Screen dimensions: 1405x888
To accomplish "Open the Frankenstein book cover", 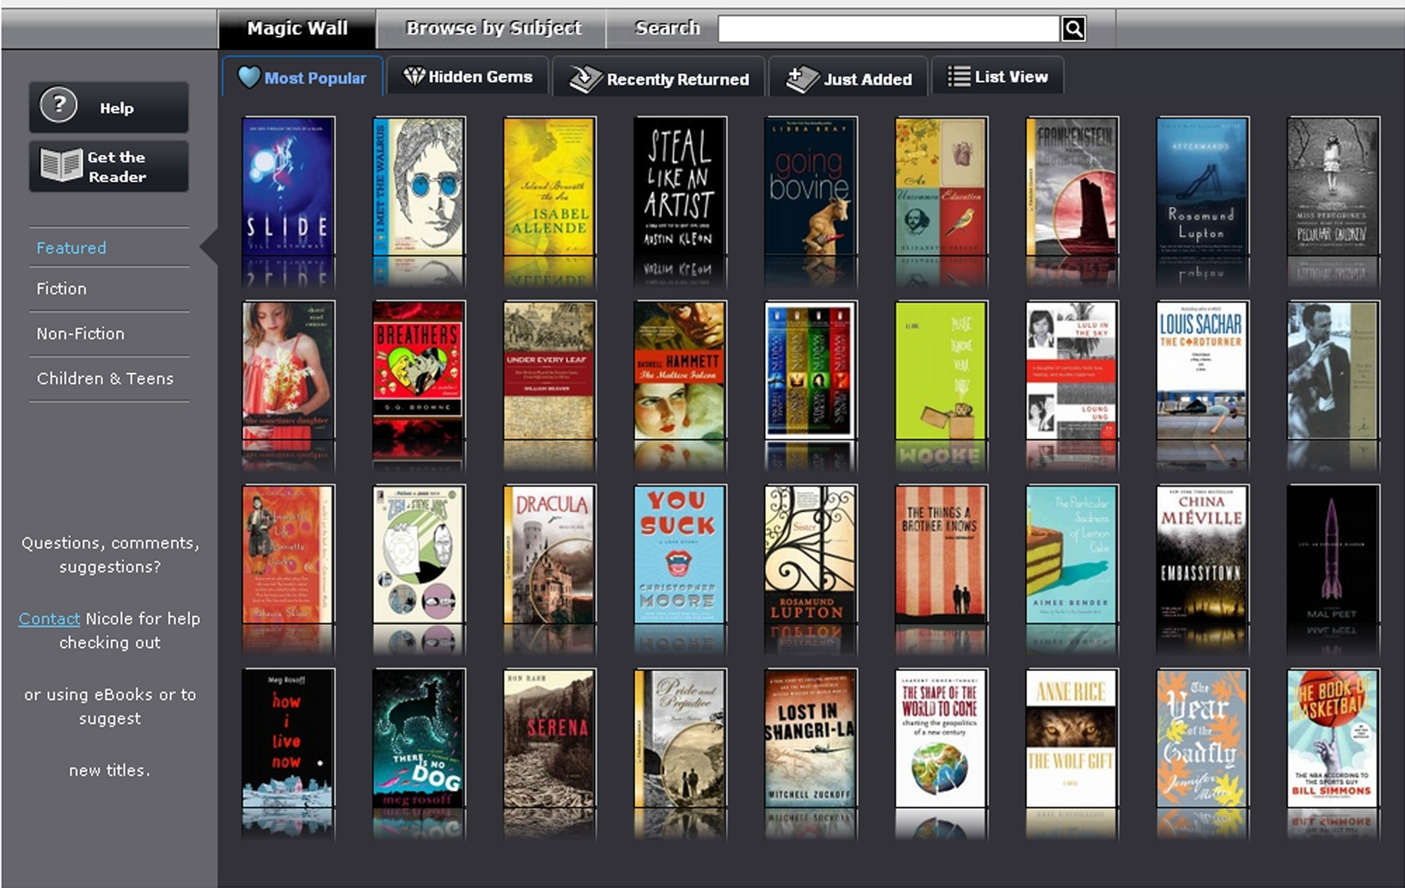I will pyautogui.click(x=1072, y=187).
